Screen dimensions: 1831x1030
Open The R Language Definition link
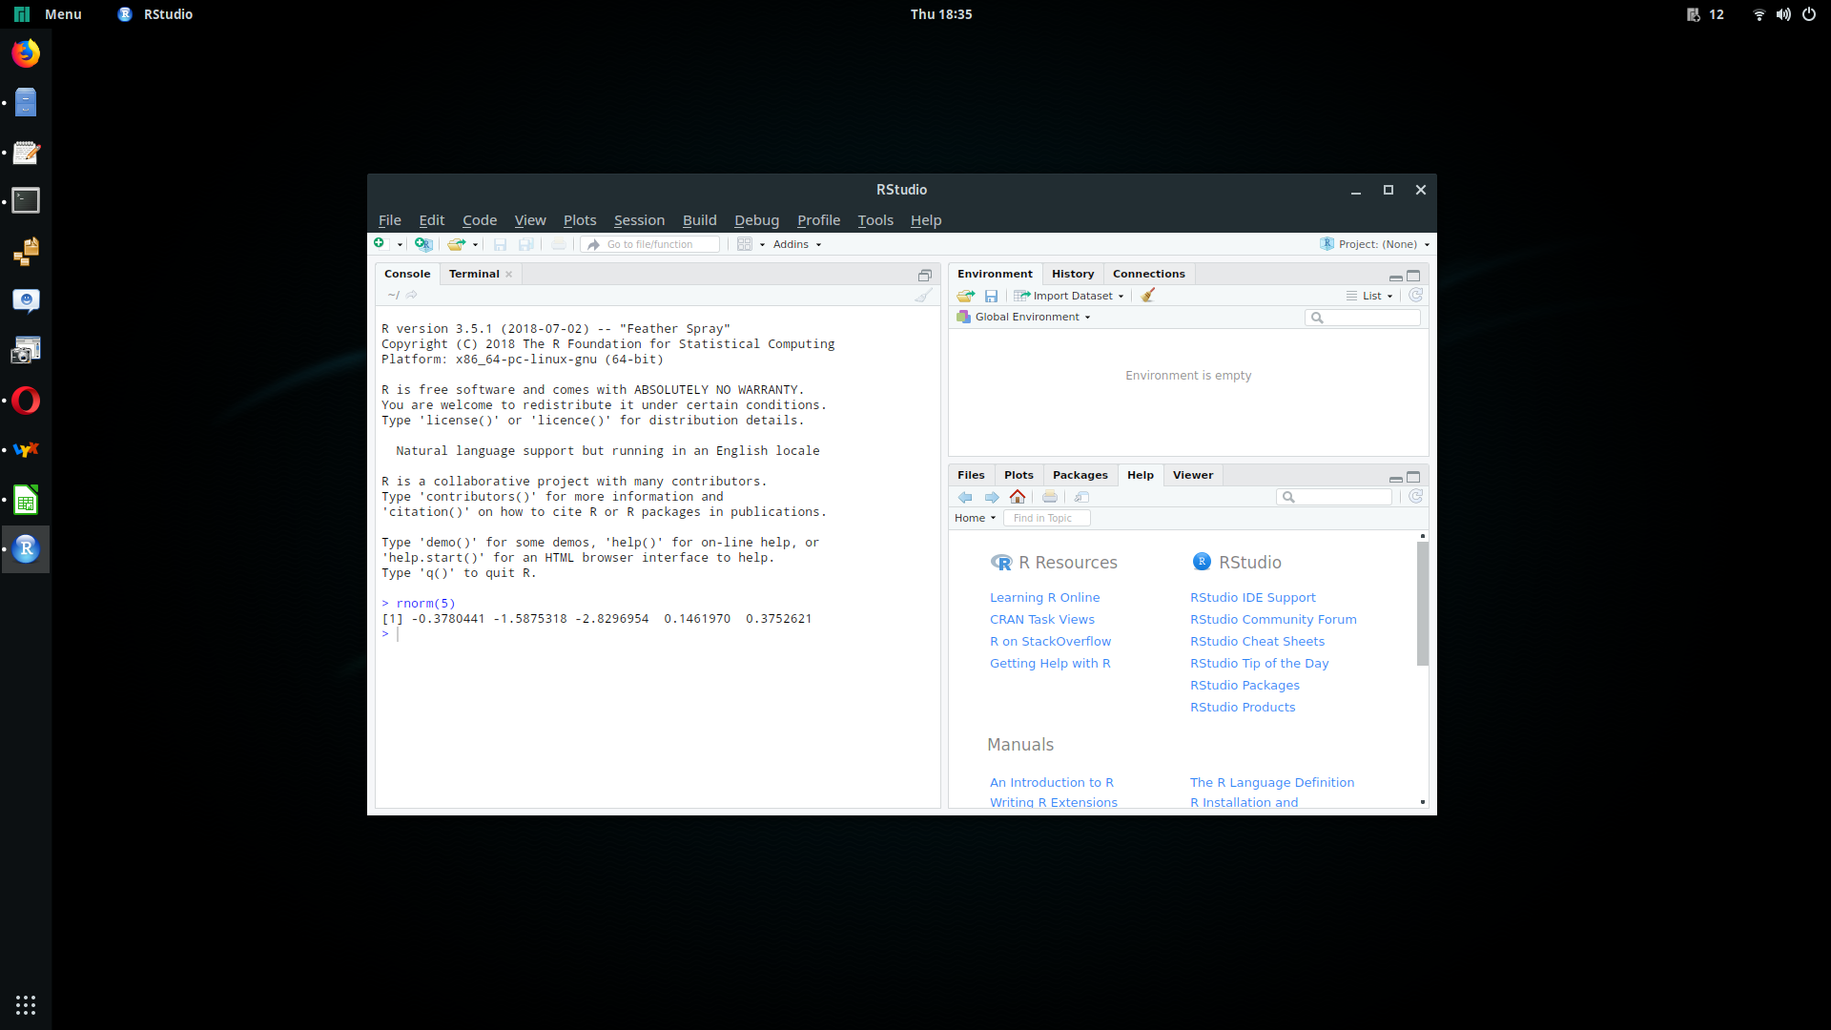(1272, 783)
